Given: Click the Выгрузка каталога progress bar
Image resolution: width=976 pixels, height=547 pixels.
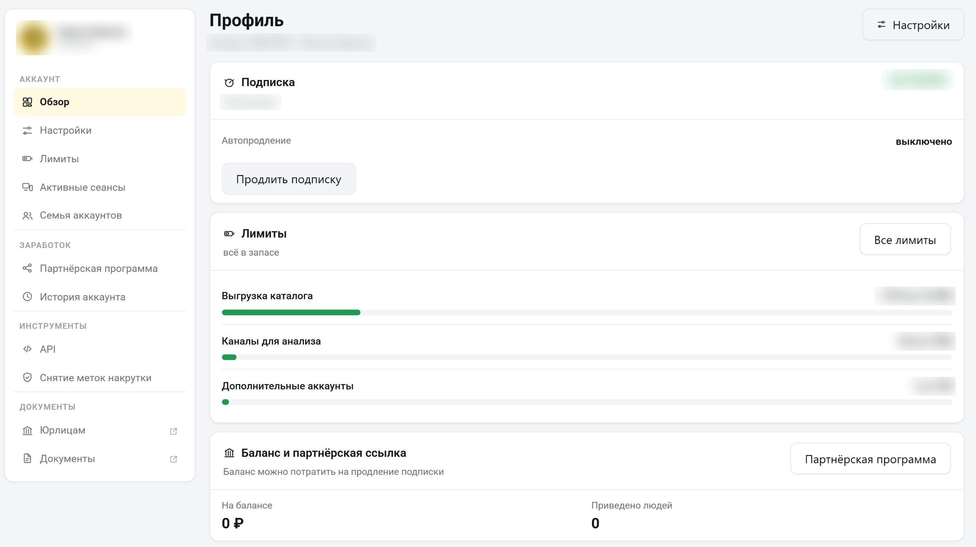Looking at the screenshot, I should [x=587, y=312].
